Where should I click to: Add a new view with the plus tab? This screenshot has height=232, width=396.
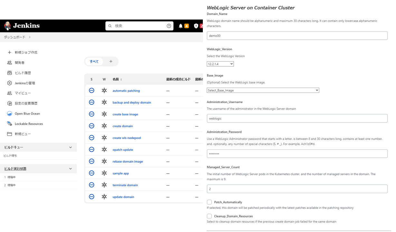coord(111,61)
